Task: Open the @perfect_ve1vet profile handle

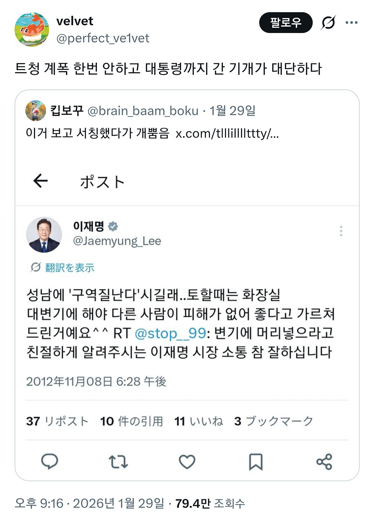Action: click(x=103, y=38)
